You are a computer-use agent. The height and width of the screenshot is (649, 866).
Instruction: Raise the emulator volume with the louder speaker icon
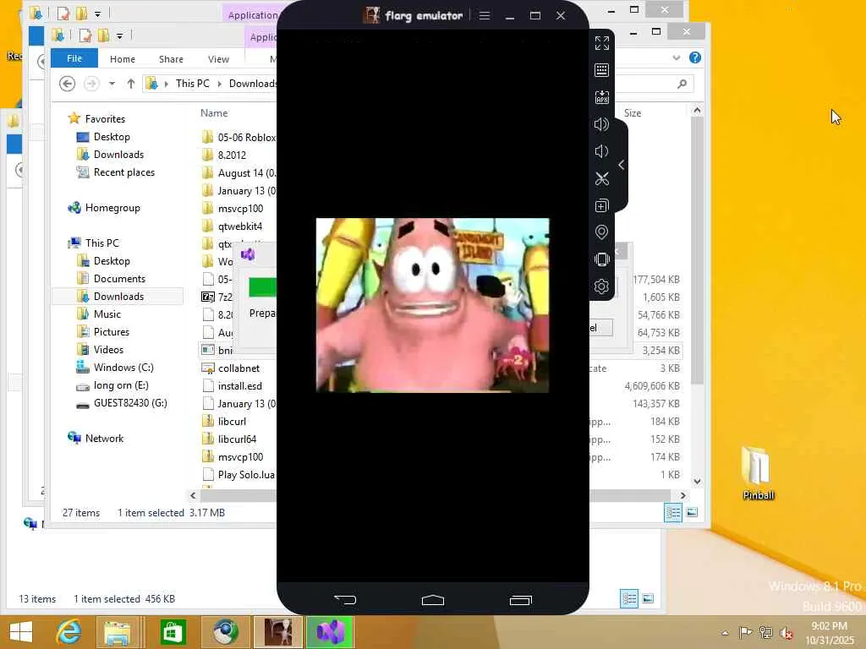pyautogui.click(x=601, y=124)
